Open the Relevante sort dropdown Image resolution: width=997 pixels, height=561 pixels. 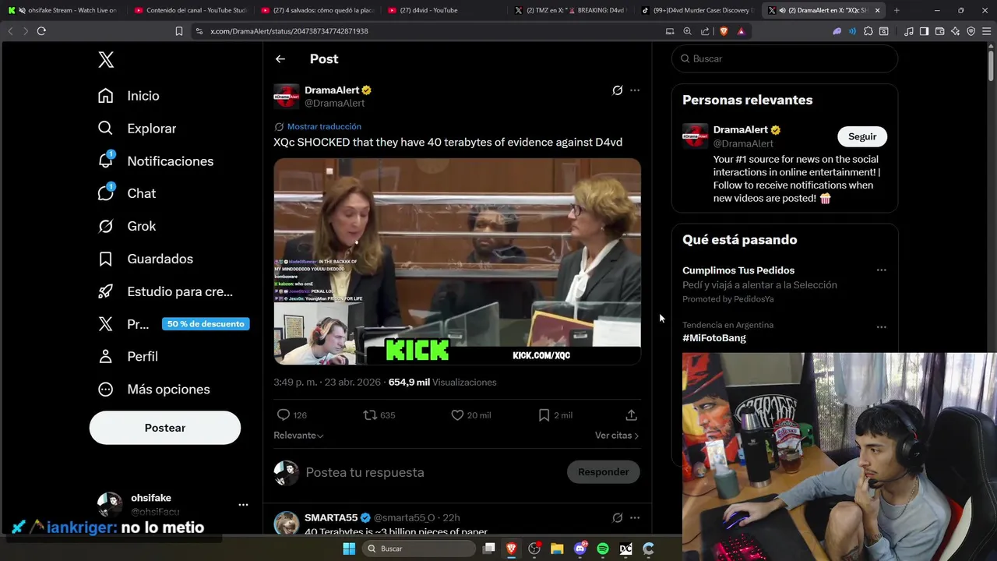(x=298, y=436)
